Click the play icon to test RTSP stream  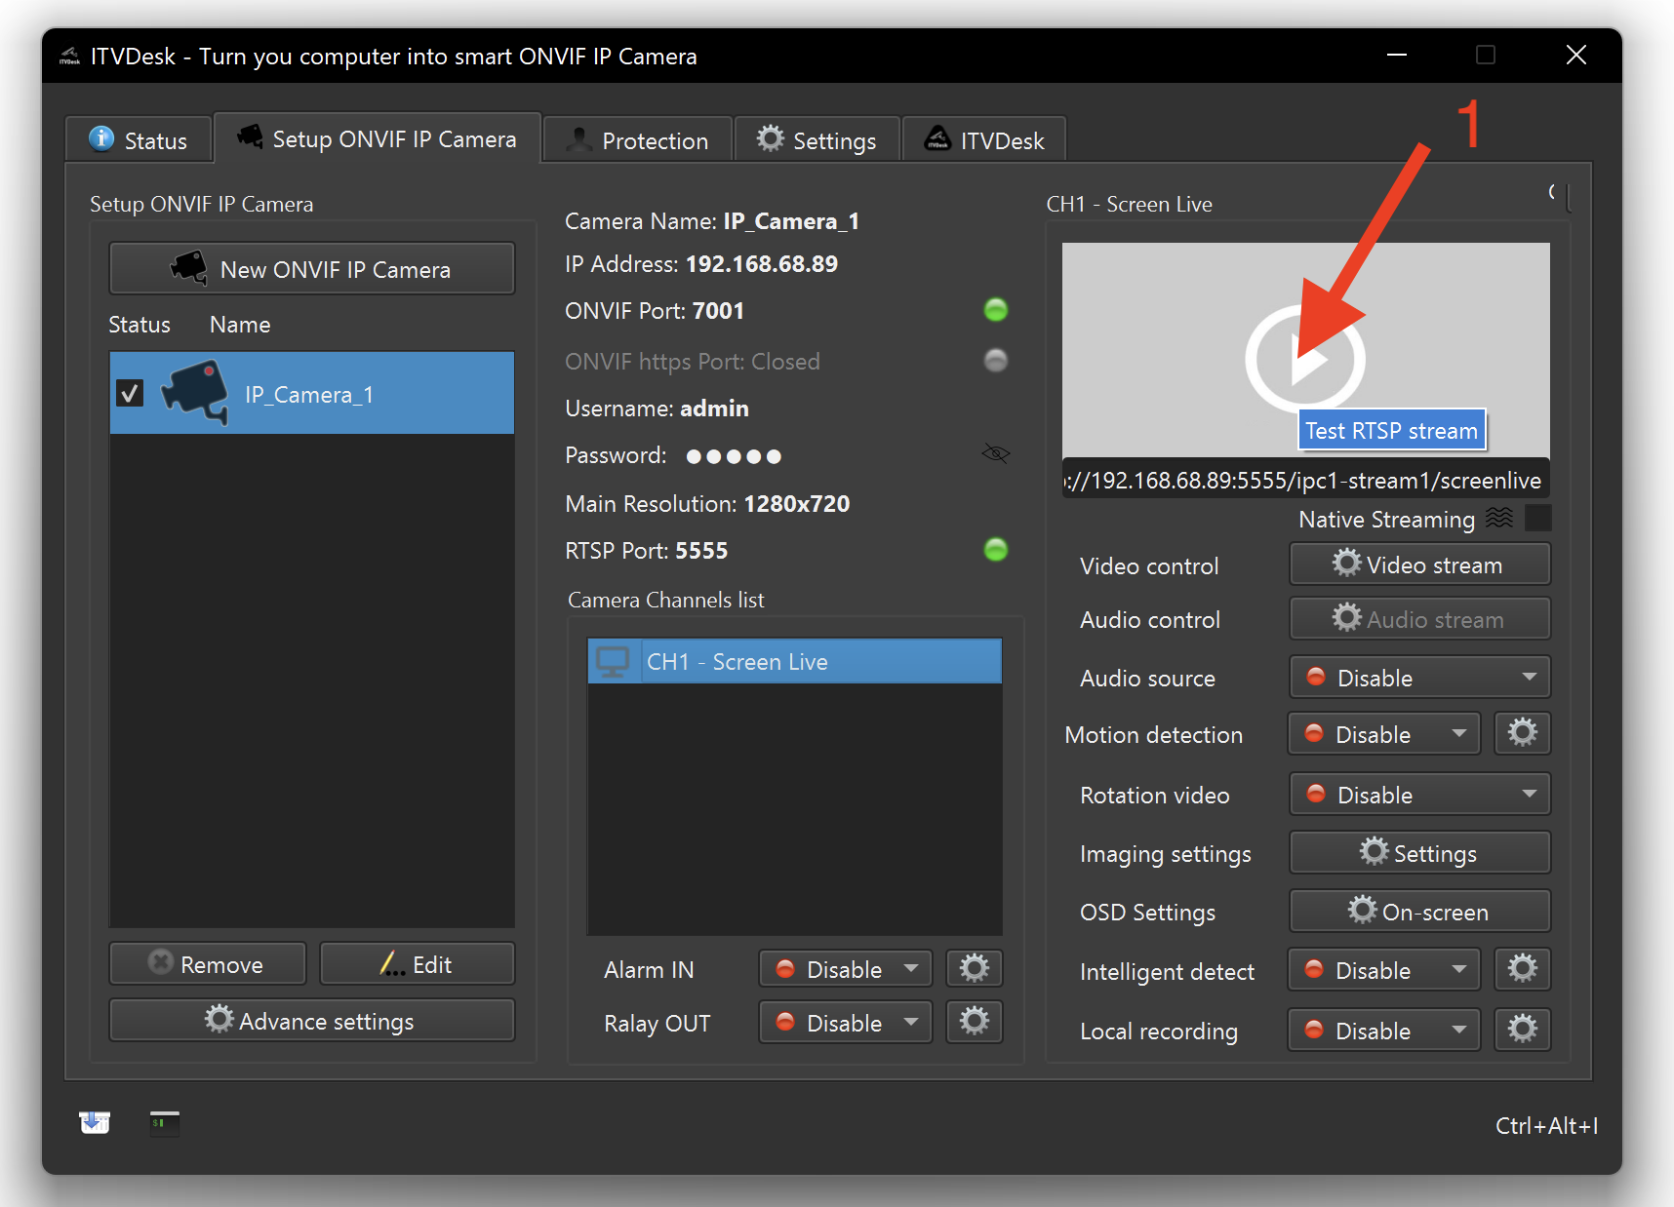[x=1304, y=360]
